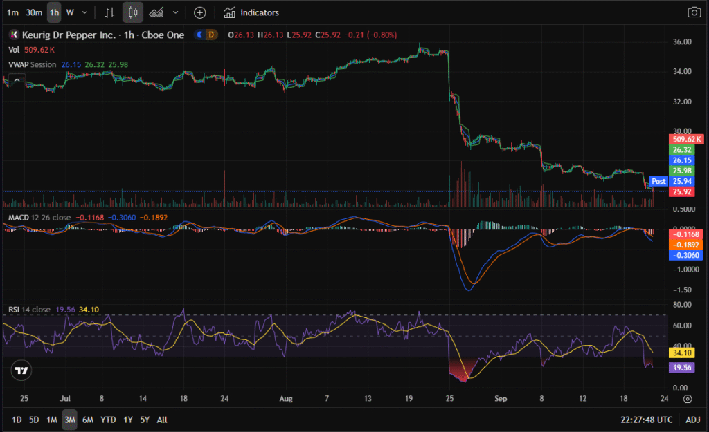Expand the time interval dropdown arrow
Screen dimensions: 709x432
point(84,12)
